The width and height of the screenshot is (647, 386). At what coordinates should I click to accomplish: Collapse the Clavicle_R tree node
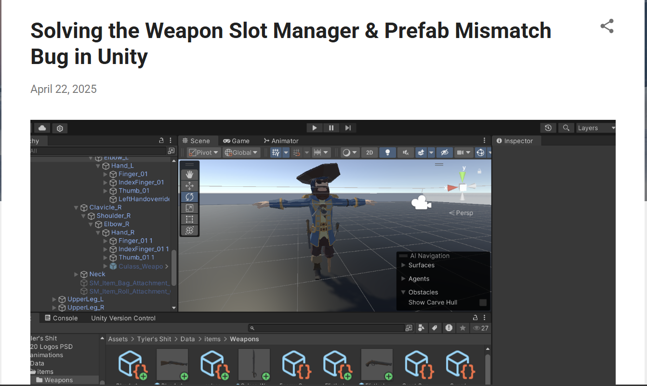tap(76, 208)
